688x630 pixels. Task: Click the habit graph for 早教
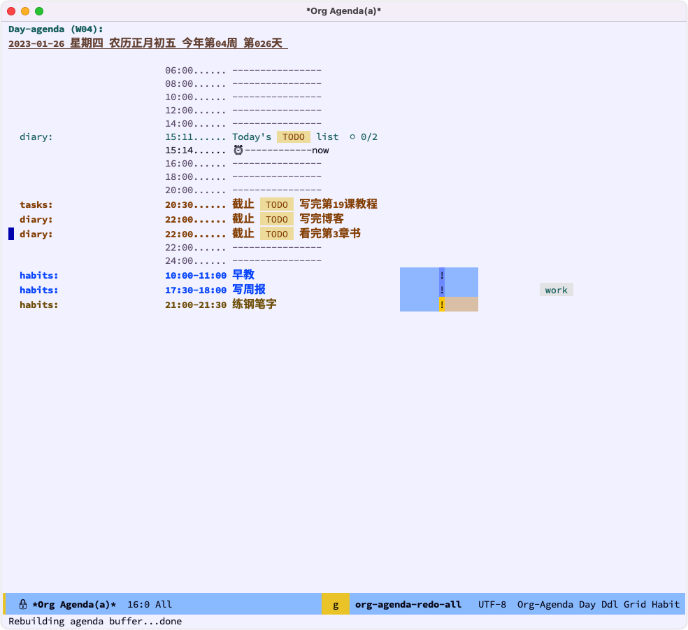click(x=439, y=275)
